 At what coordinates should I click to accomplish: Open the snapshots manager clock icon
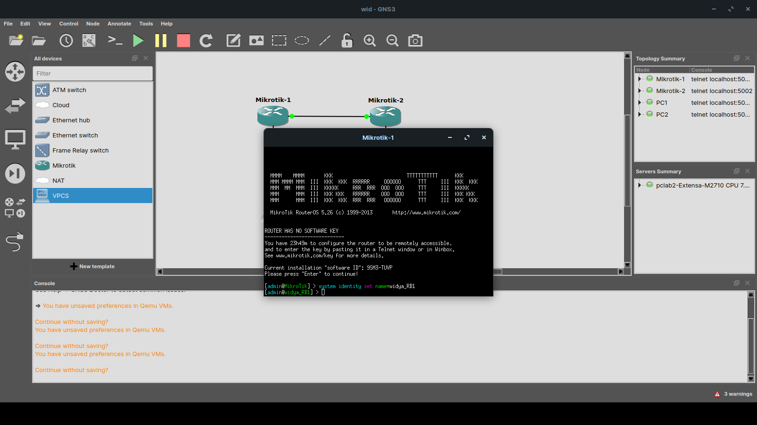pyautogui.click(x=66, y=41)
